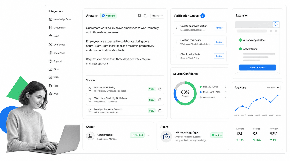Click the Insert Answer button
Viewport: 290px width, 161px height.
click(257, 67)
